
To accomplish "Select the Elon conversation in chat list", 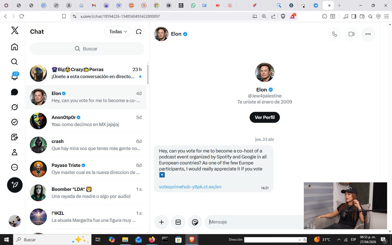I will pos(86,97).
